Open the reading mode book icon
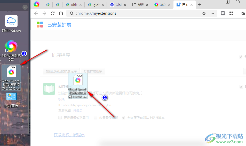 click(x=223, y=13)
